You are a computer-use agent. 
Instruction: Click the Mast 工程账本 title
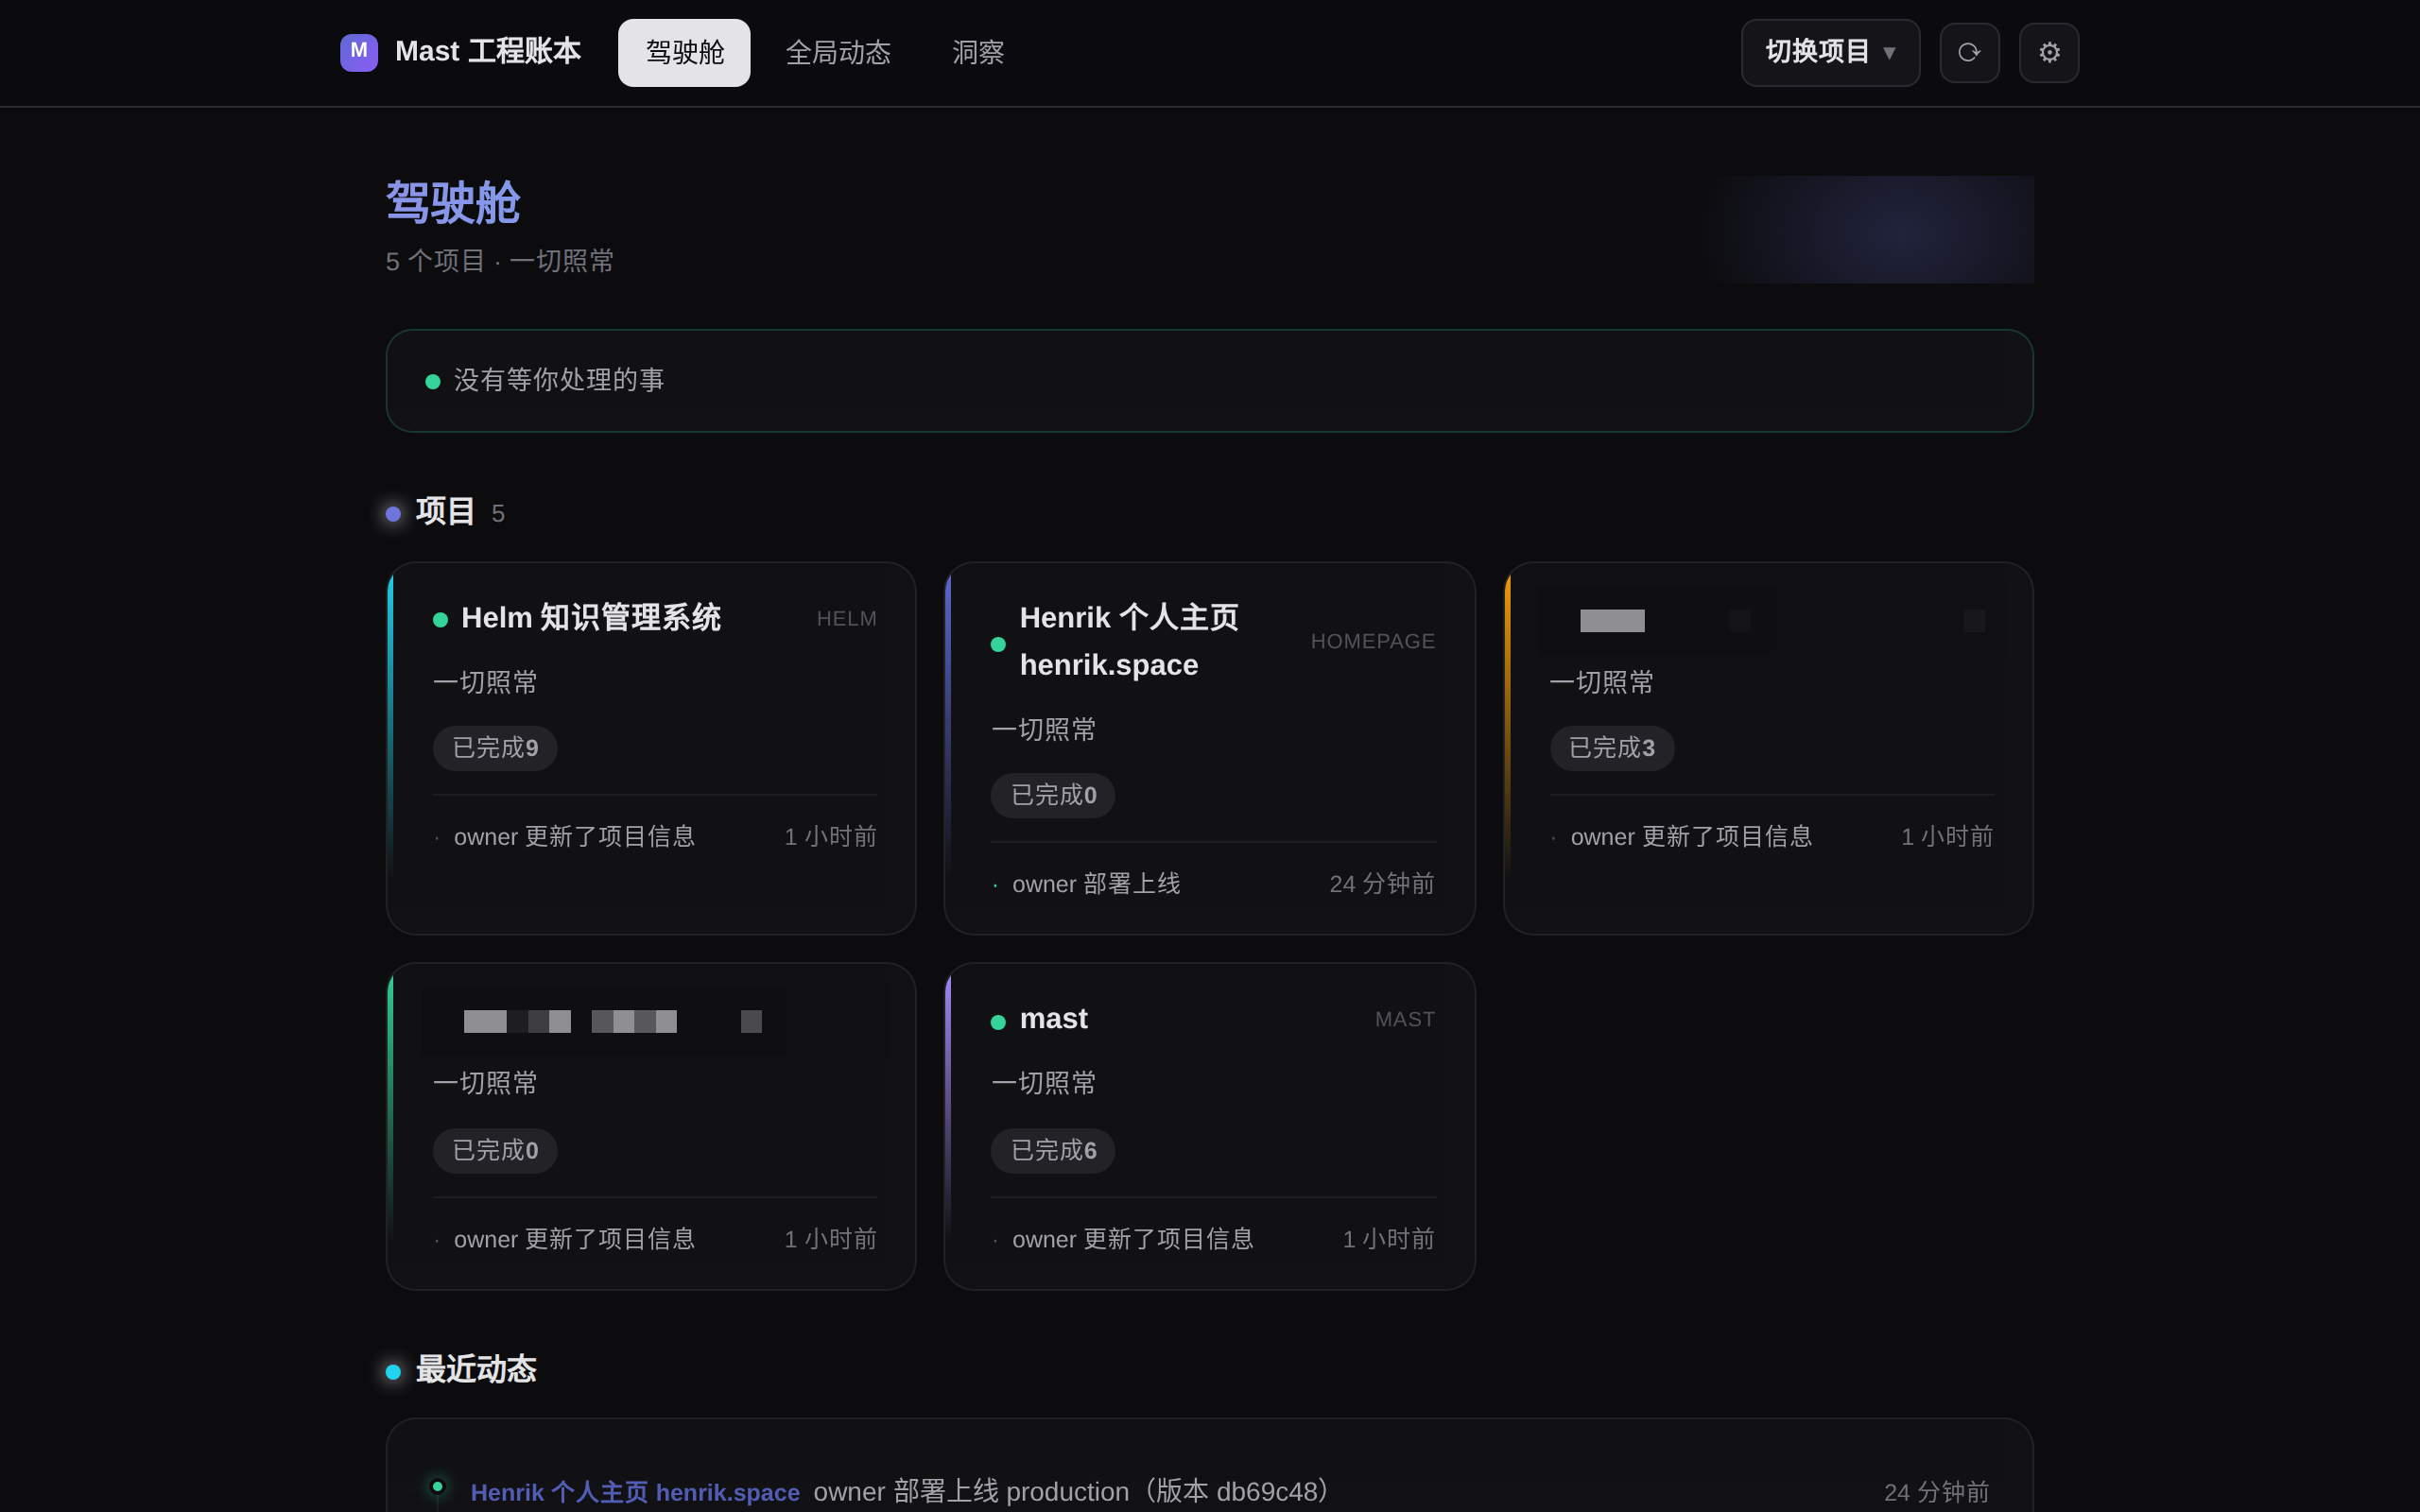tap(488, 52)
